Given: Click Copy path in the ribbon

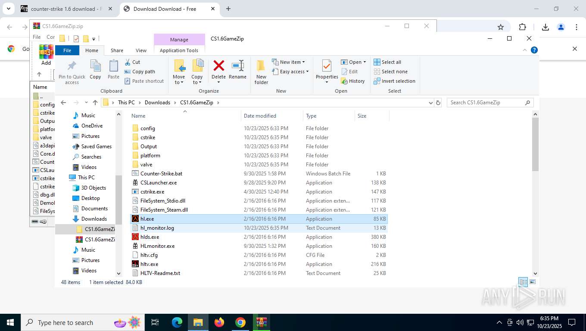Looking at the screenshot, I should 140,72.
